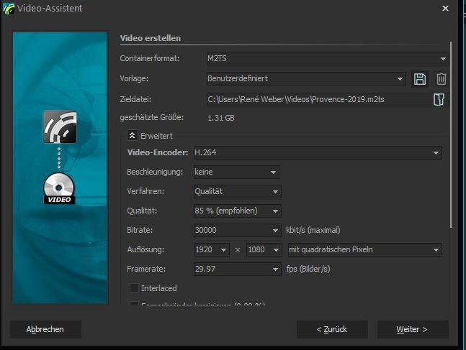Image resolution: width=466 pixels, height=350 pixels.
Task: Collapse the Erweitert section
Action: pyautogui.click(x=133, y=135)
